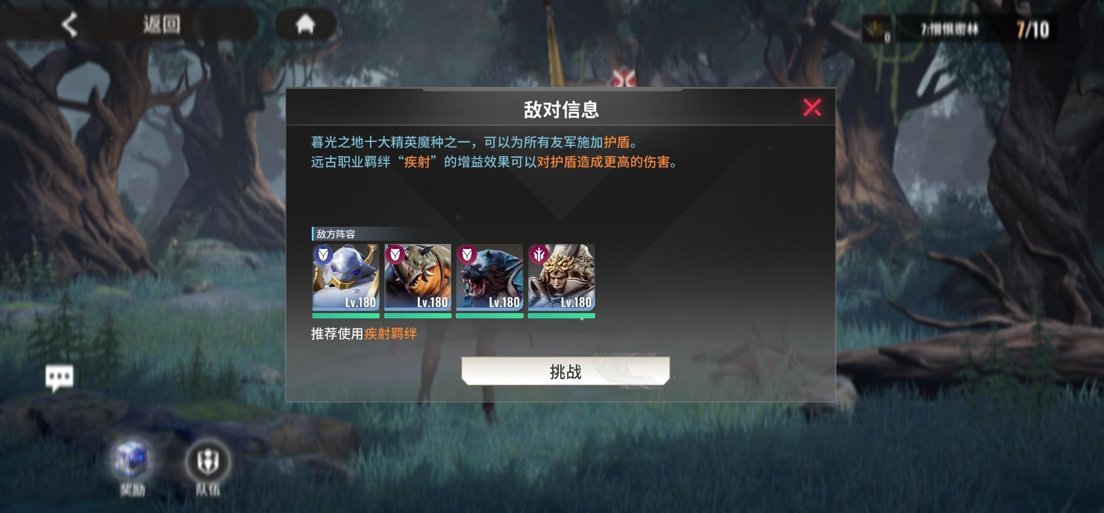Select the blue werewolf enemy portrait
Image resolution: width=1104 pixels, height=513 pixels.
coord(490,277)
